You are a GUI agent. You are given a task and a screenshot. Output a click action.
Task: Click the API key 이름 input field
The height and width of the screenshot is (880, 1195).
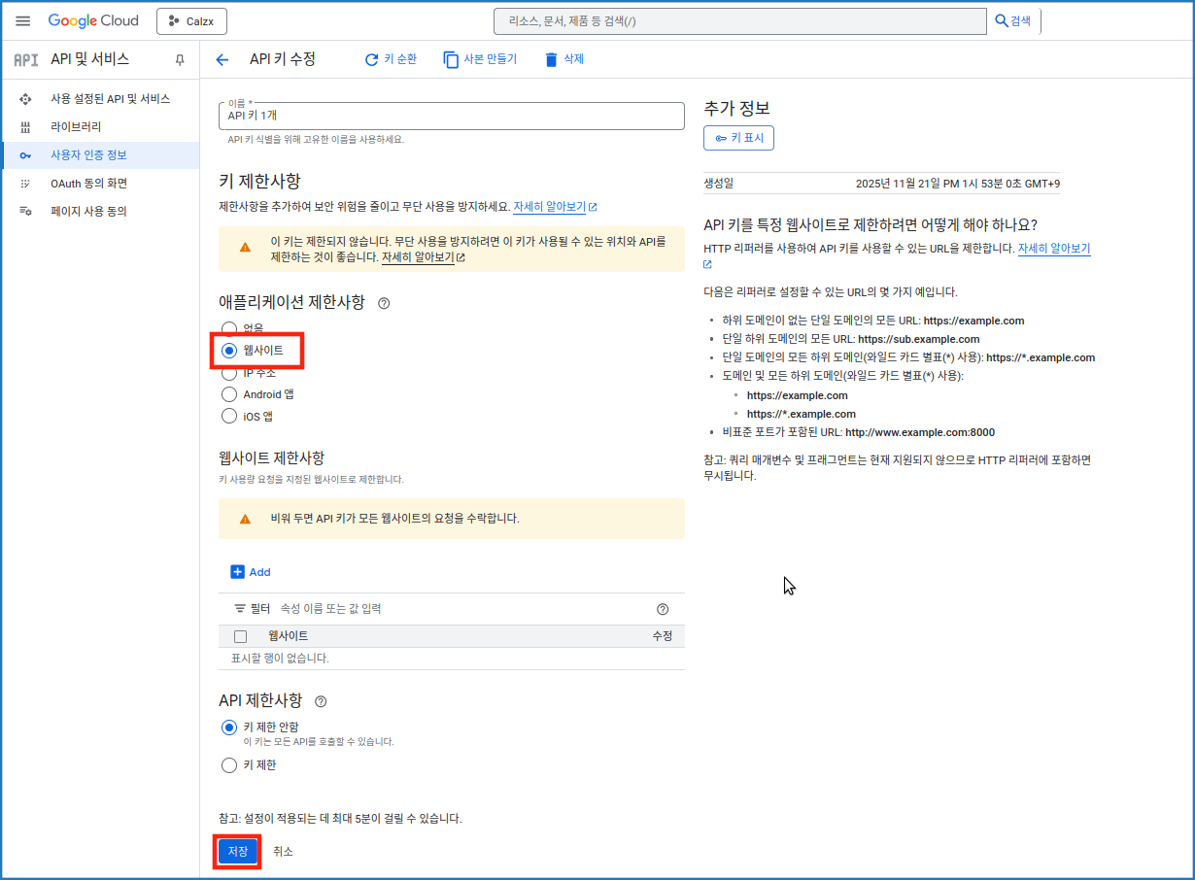(x=451, y=116)
